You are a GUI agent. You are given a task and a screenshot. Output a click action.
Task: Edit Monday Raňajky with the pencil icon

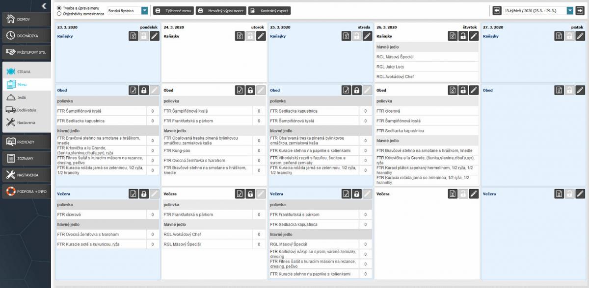coord(155,36)
